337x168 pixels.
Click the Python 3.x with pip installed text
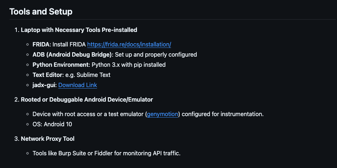pos(129,65)
